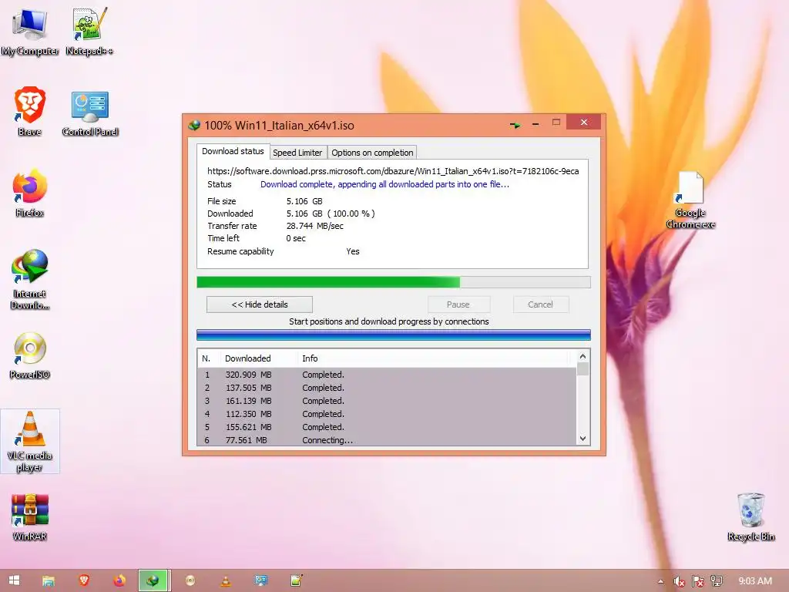
Task: Open My Computer desktop icon
Action: tap(30, 30)
